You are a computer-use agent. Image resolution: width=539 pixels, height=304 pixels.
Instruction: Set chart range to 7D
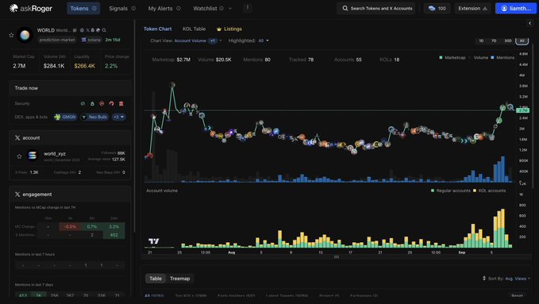pos(494,41)
